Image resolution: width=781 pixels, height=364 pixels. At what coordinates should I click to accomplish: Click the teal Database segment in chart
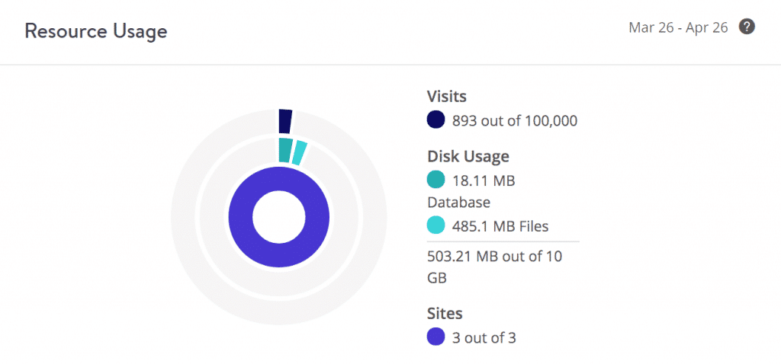284,150
